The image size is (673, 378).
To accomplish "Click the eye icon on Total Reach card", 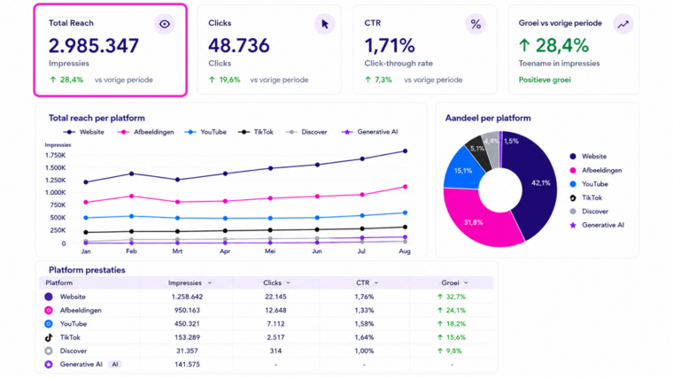I will [165, 24].
